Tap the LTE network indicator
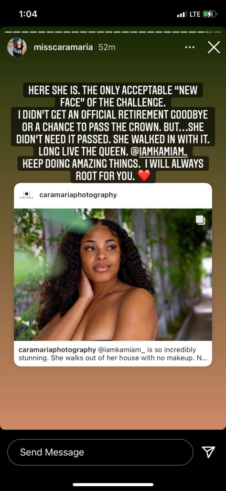Screen dimensions: 226x491 pos(195,14)
